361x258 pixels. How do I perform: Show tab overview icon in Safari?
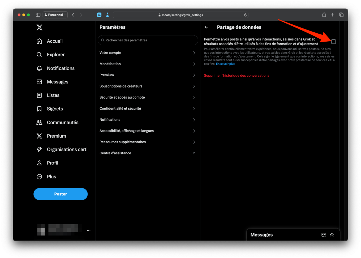coord(341,15)
